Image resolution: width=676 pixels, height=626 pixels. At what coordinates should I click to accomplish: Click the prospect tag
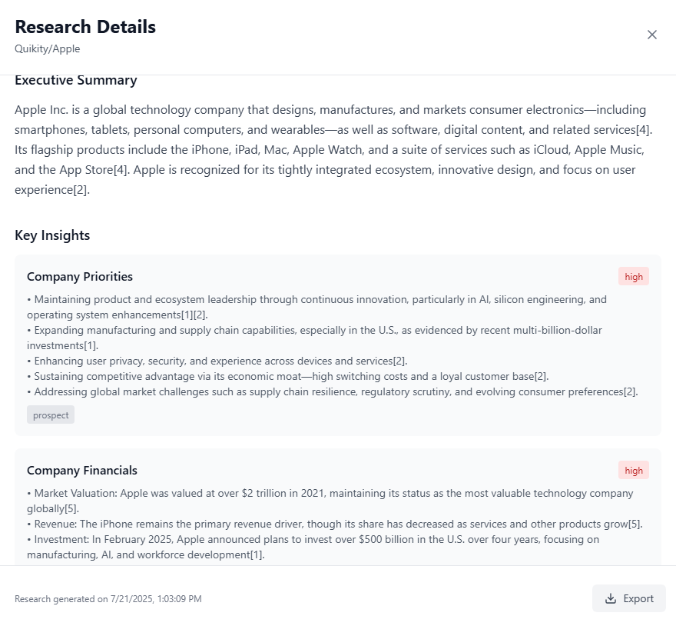tap(51, 415)
